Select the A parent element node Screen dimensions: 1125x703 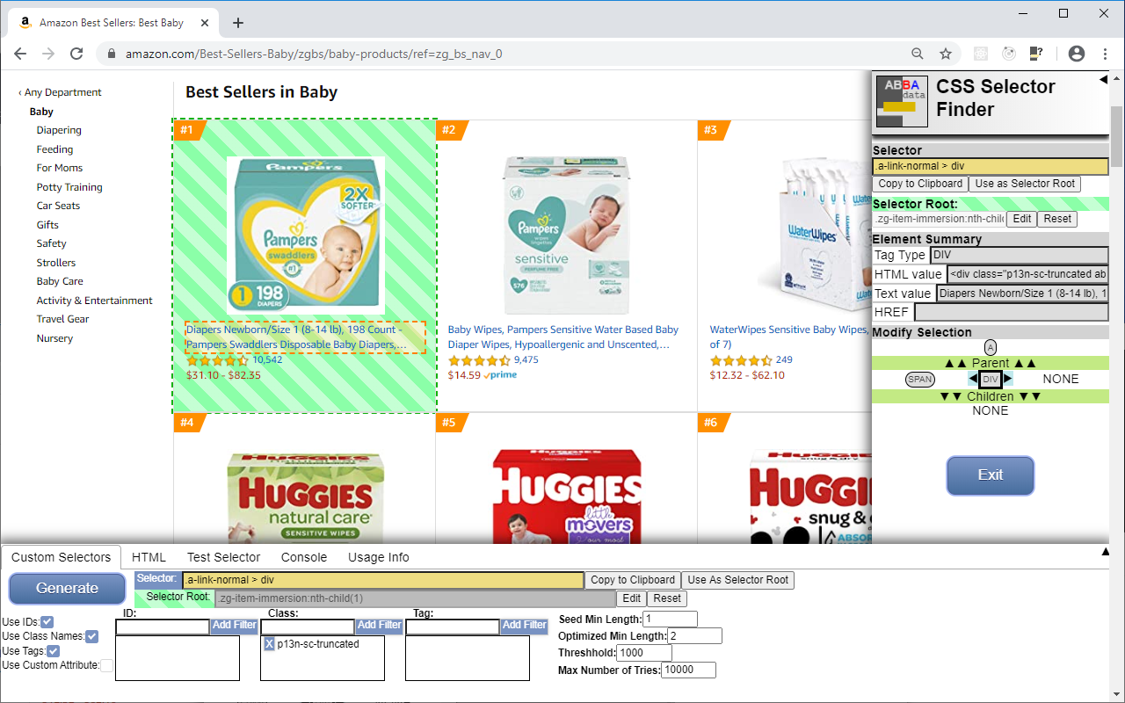click(x=991, y=347)
